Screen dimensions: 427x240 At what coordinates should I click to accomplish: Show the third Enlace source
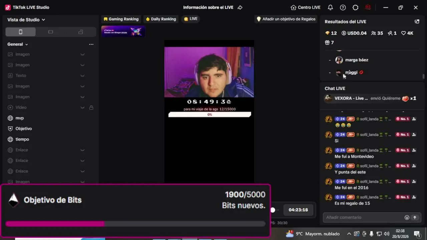pyautogui.click(x=82, y=171)
